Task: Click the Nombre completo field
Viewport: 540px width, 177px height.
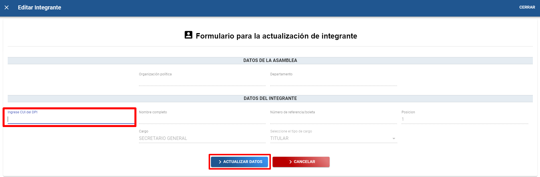Action: point(202,119)
